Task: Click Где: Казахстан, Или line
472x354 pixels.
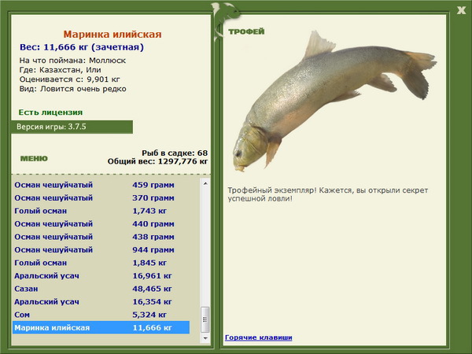Action: 61,70
